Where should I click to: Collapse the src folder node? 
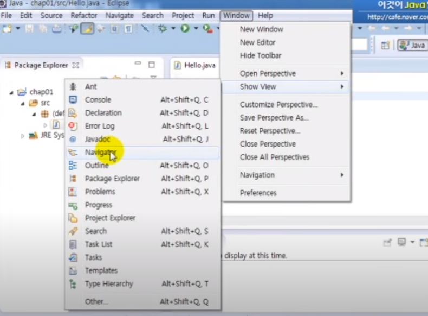coord(23,104)
